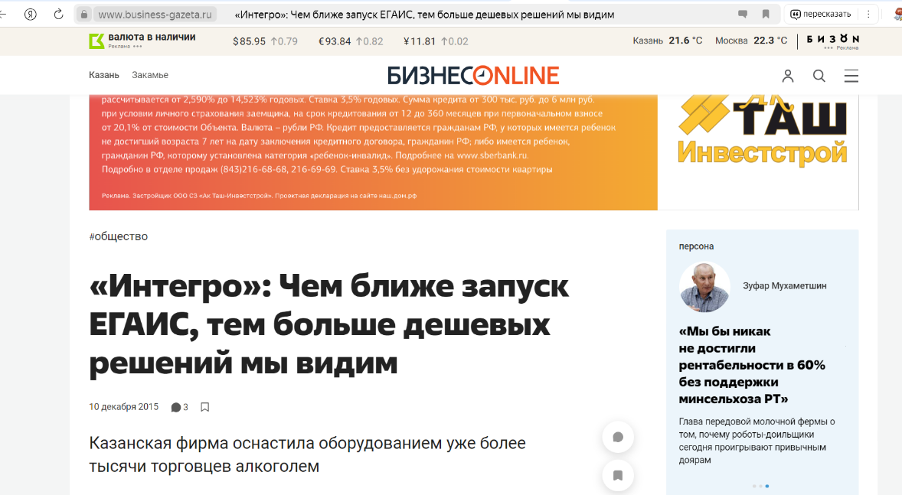Open the hamburger main menu

(851, 76)
